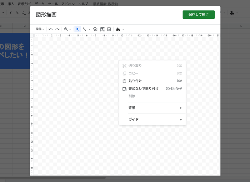Open the 背景 submenu
Viewport: 250px width, 182px height.
click(152, 108)
